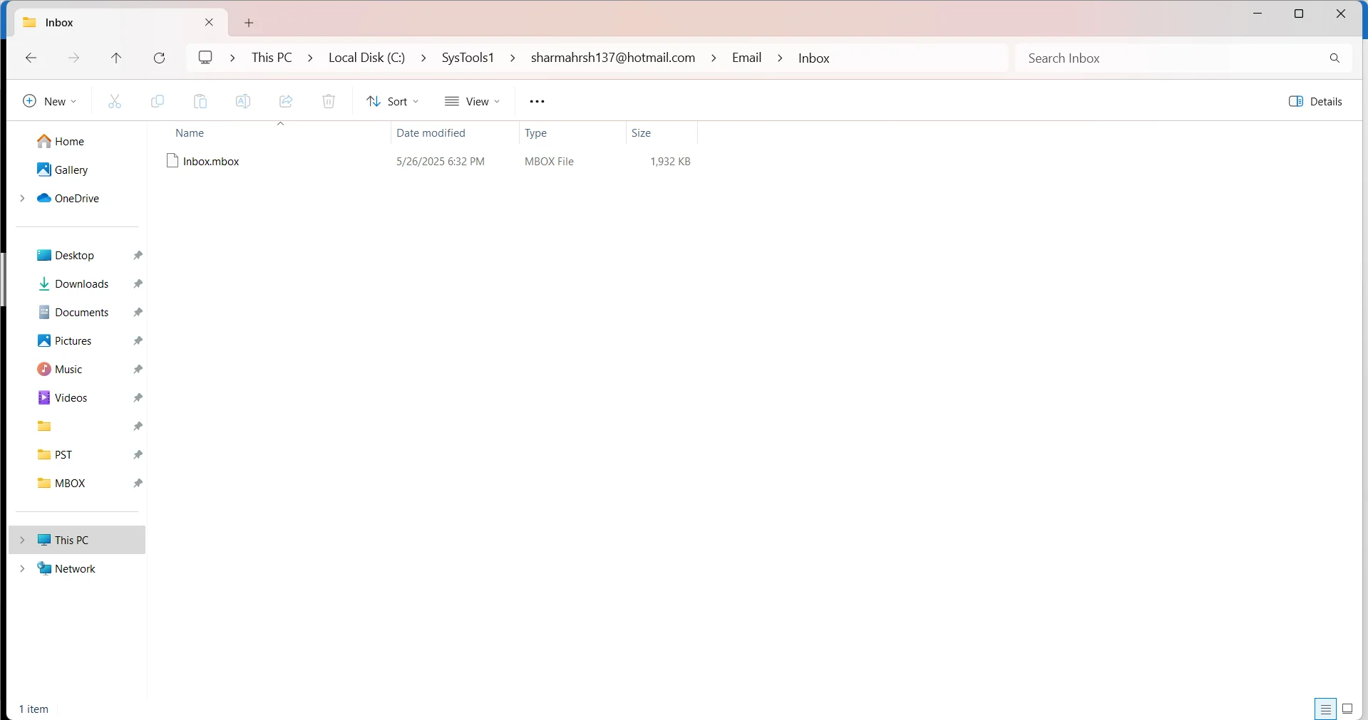The height and width of the screenshot is (720, 1368).
Task: Click the PC monitor icon in address bar
Action: tap(205, 58)
